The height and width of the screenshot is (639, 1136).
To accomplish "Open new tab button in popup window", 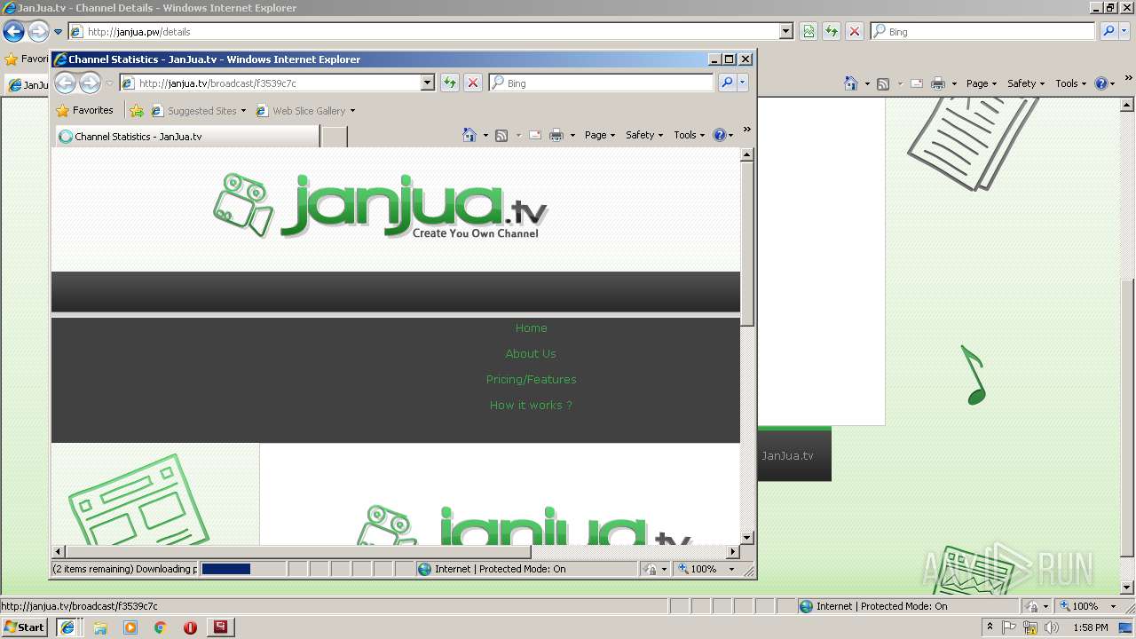I will (x=334, y=137).
